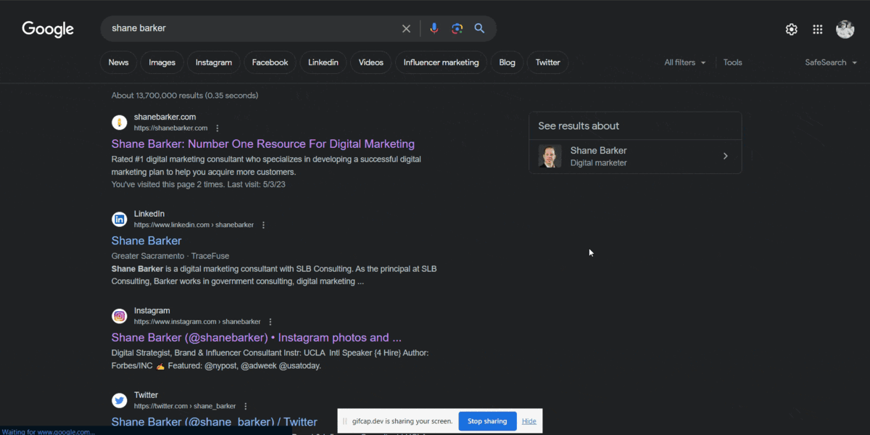This screenshot has width=870, height=435.
Task: Filter results by News
Action: 118,62
